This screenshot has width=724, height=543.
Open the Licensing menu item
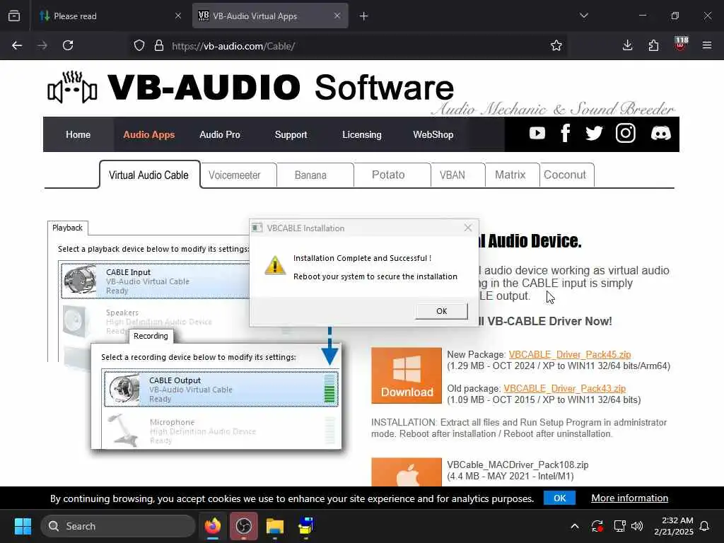361,134
